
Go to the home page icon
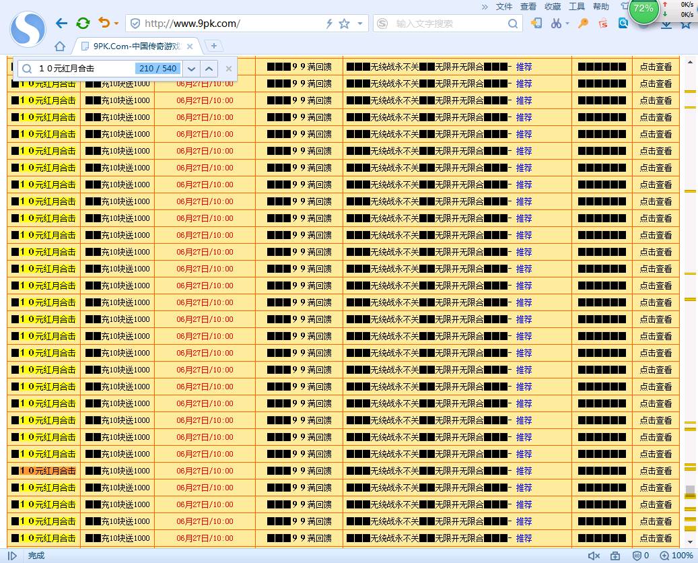click(60, 46)
